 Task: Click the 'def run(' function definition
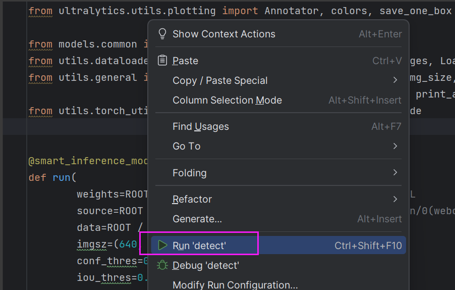pos(52,177)
